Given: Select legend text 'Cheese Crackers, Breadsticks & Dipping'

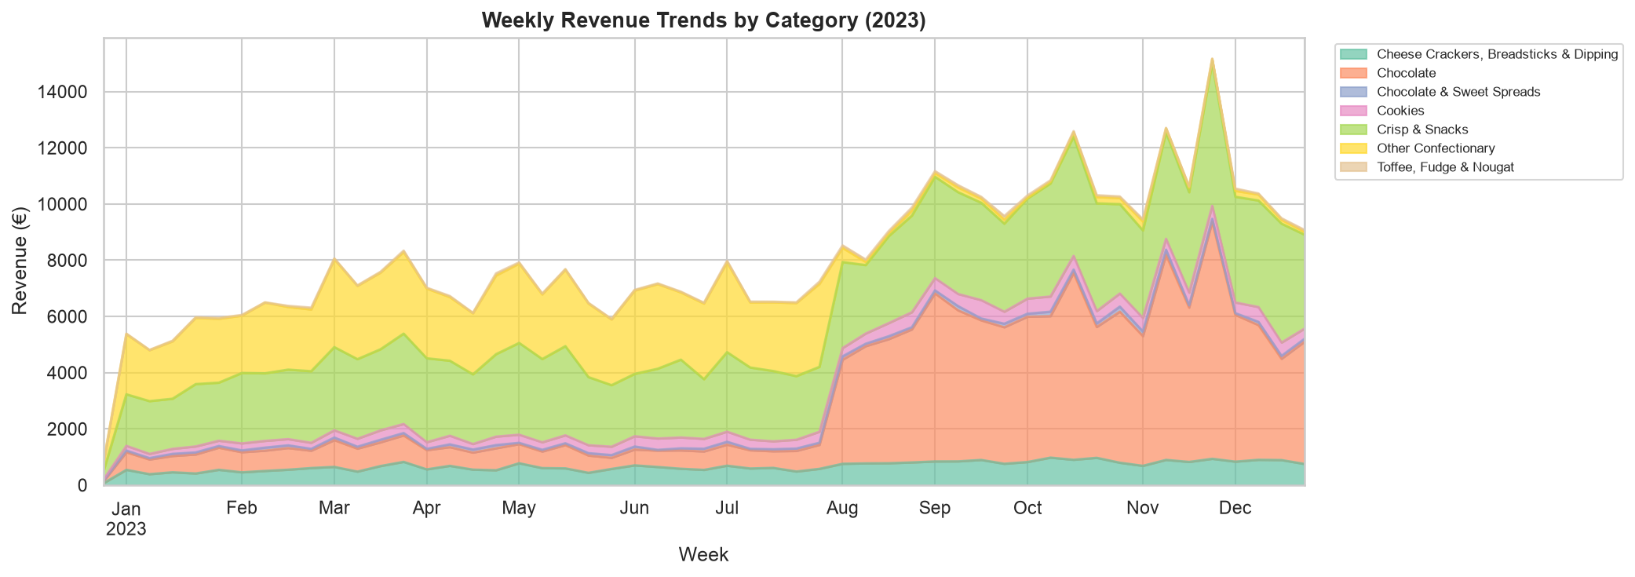Looking at the screenshot, I should [1498, 54].
